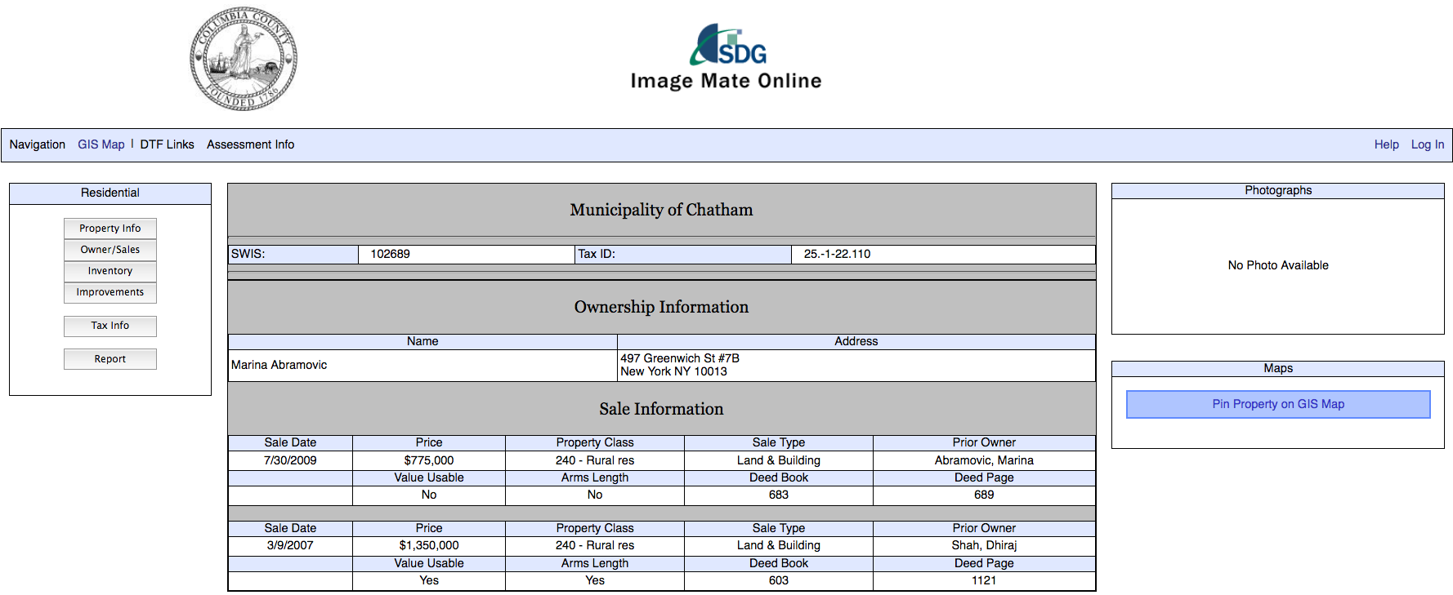The image size is (1453, 595).
Task: Click prior owner Abramovic, Marina
Action: click(984, 460)
